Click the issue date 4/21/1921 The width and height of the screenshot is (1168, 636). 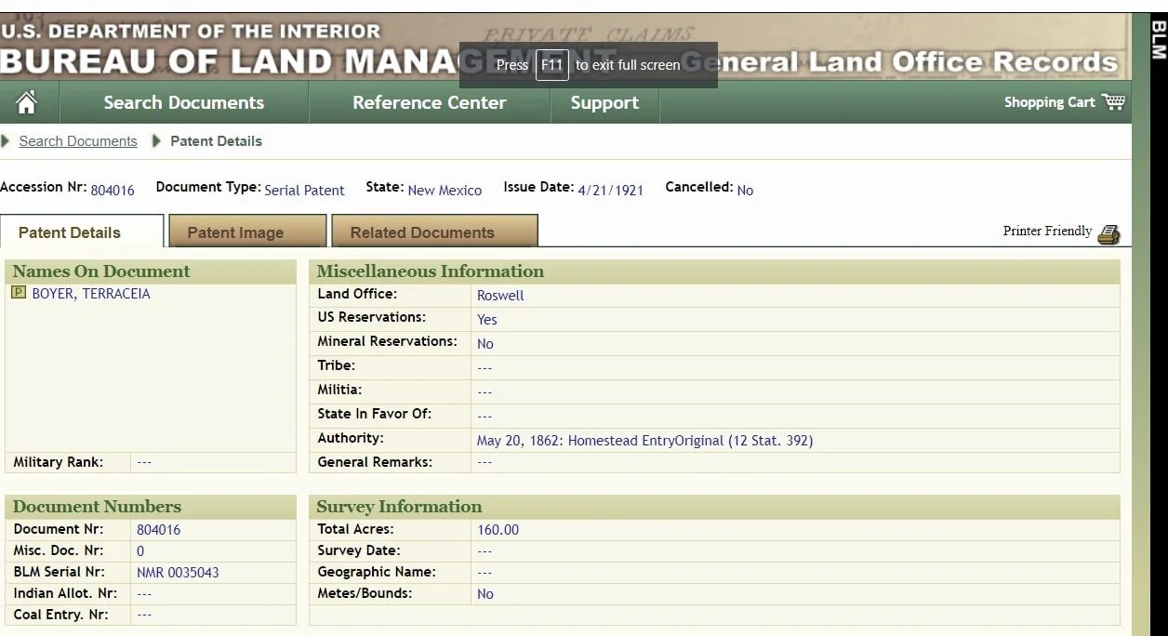tap(611, 191)
